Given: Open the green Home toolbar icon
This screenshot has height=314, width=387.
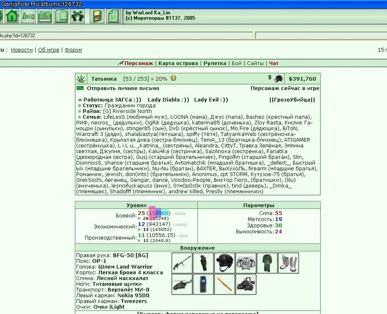Looking at the screenshot, I should click(12, 16).
